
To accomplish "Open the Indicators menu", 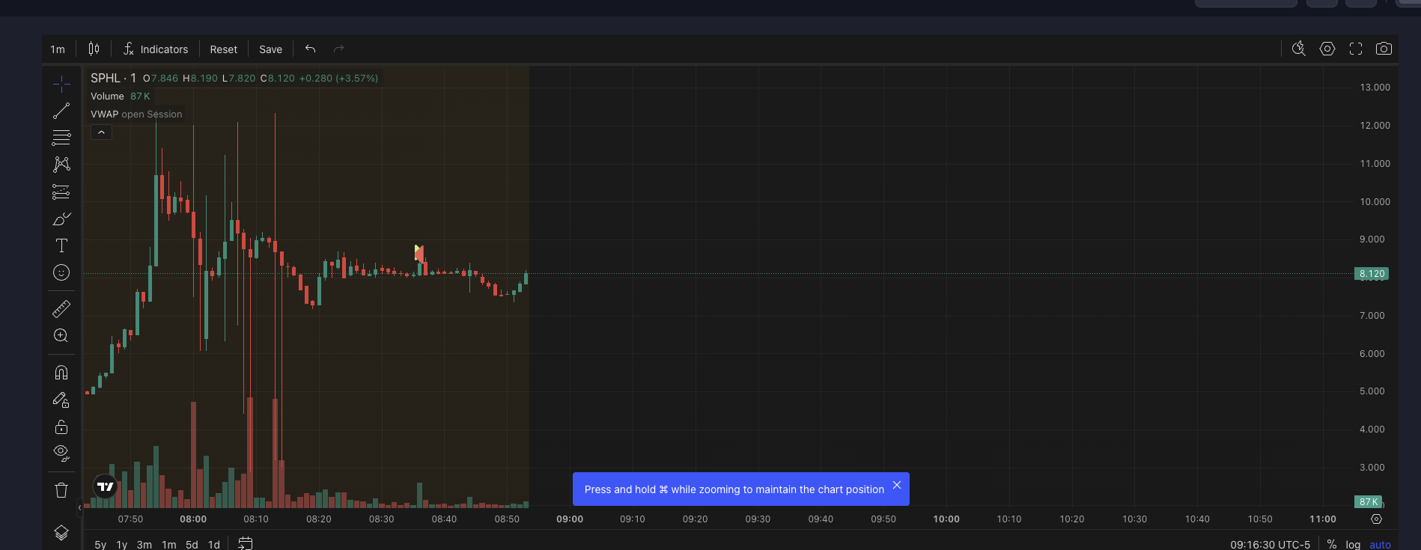I will click(x=156, y=49).
